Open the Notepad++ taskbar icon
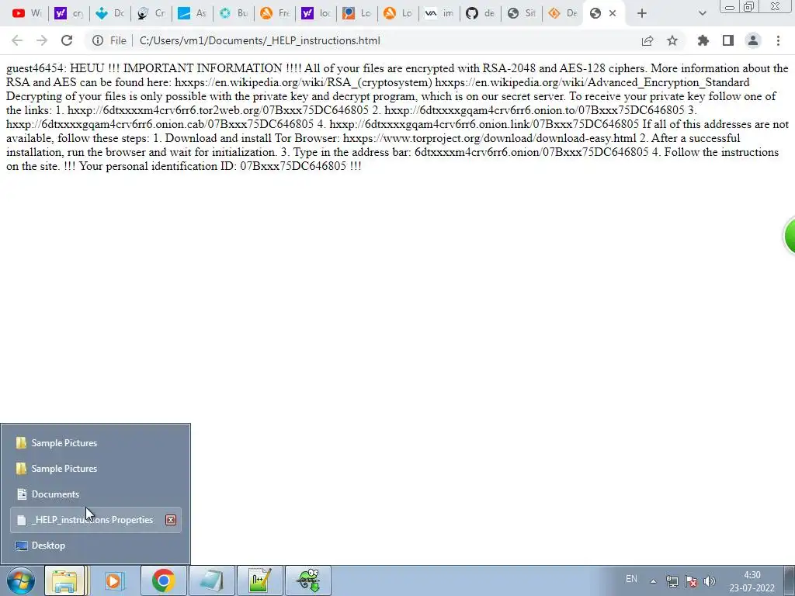The height and width of the screenshot is (596, 795). pos(260,580)
